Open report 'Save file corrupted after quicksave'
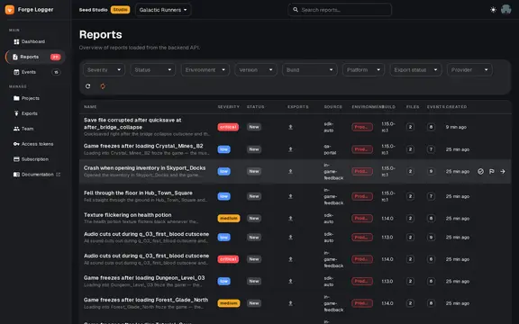The image size is (519, 324). pos(132,123)
